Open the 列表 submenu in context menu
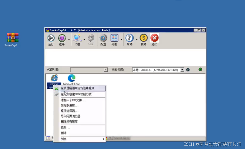Image resolution: width=245 pixels, height=149 pixels. (x=80, y=139)
